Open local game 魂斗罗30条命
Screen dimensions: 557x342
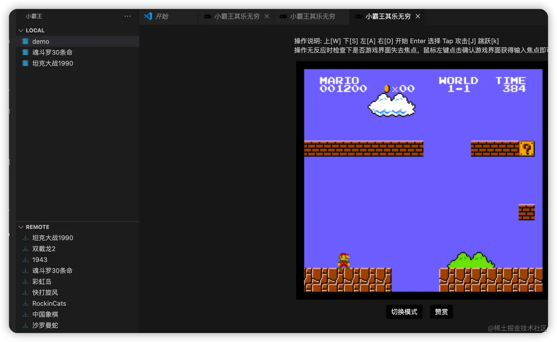point(78,52)
